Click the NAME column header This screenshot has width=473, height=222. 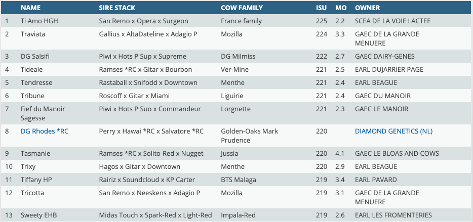point(30,8)
